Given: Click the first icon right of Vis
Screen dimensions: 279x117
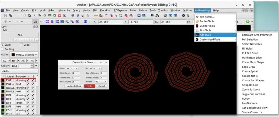Looking at the screenshot, I should pos(47,22).
